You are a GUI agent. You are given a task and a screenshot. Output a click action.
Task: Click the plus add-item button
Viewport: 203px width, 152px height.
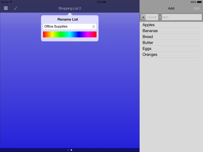point(143,17)
